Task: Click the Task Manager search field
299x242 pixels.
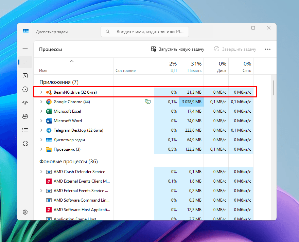Action: (x=145, y=32)
